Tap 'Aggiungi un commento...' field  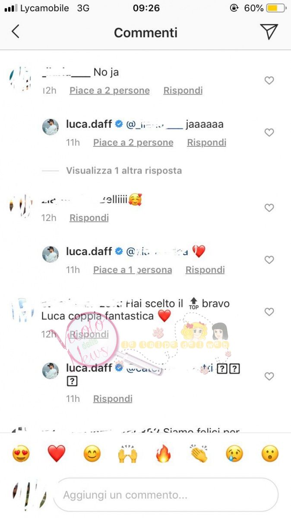(x=166, y=495)
